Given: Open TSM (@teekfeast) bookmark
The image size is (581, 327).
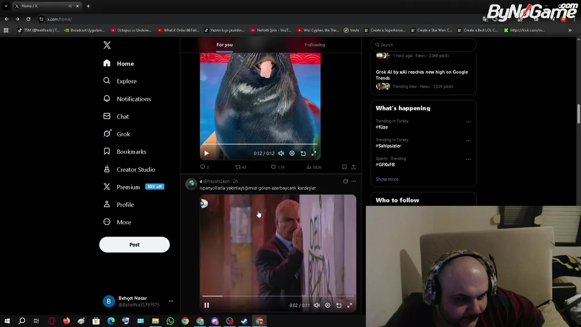Looking at the screenshot, I should click(x=38, y=30).
